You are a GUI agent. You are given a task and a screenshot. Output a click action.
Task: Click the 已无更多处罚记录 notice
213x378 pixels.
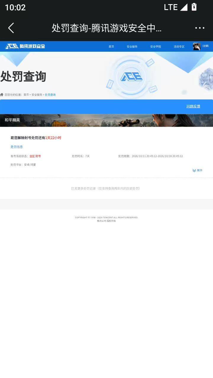pyautogui.click(x=106, y=188)
